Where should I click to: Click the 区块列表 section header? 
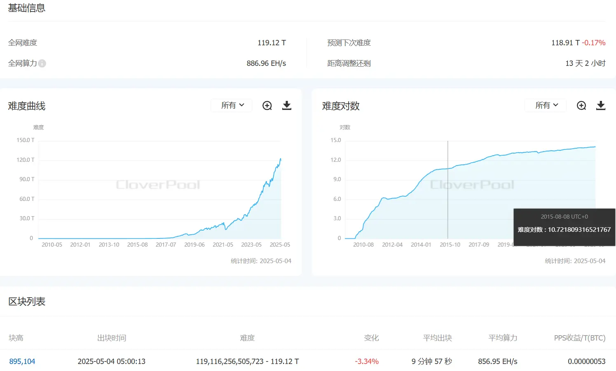click(26, 301)
